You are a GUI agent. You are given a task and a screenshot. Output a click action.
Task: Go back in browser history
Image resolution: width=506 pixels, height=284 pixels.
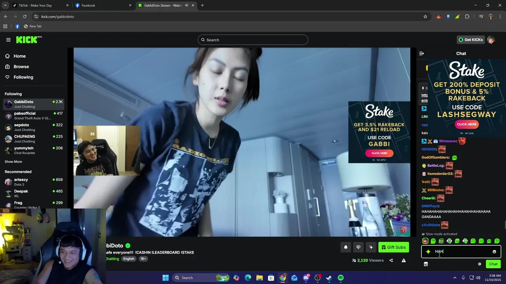pyautogui.click(x=6, y=17)
